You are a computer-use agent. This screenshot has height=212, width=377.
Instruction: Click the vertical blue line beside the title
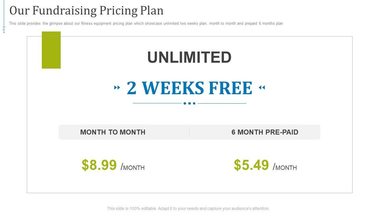[x=4, y=12]
